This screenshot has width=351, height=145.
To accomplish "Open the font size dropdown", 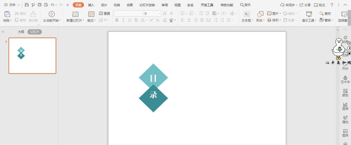I will click(x=160, y=13).
